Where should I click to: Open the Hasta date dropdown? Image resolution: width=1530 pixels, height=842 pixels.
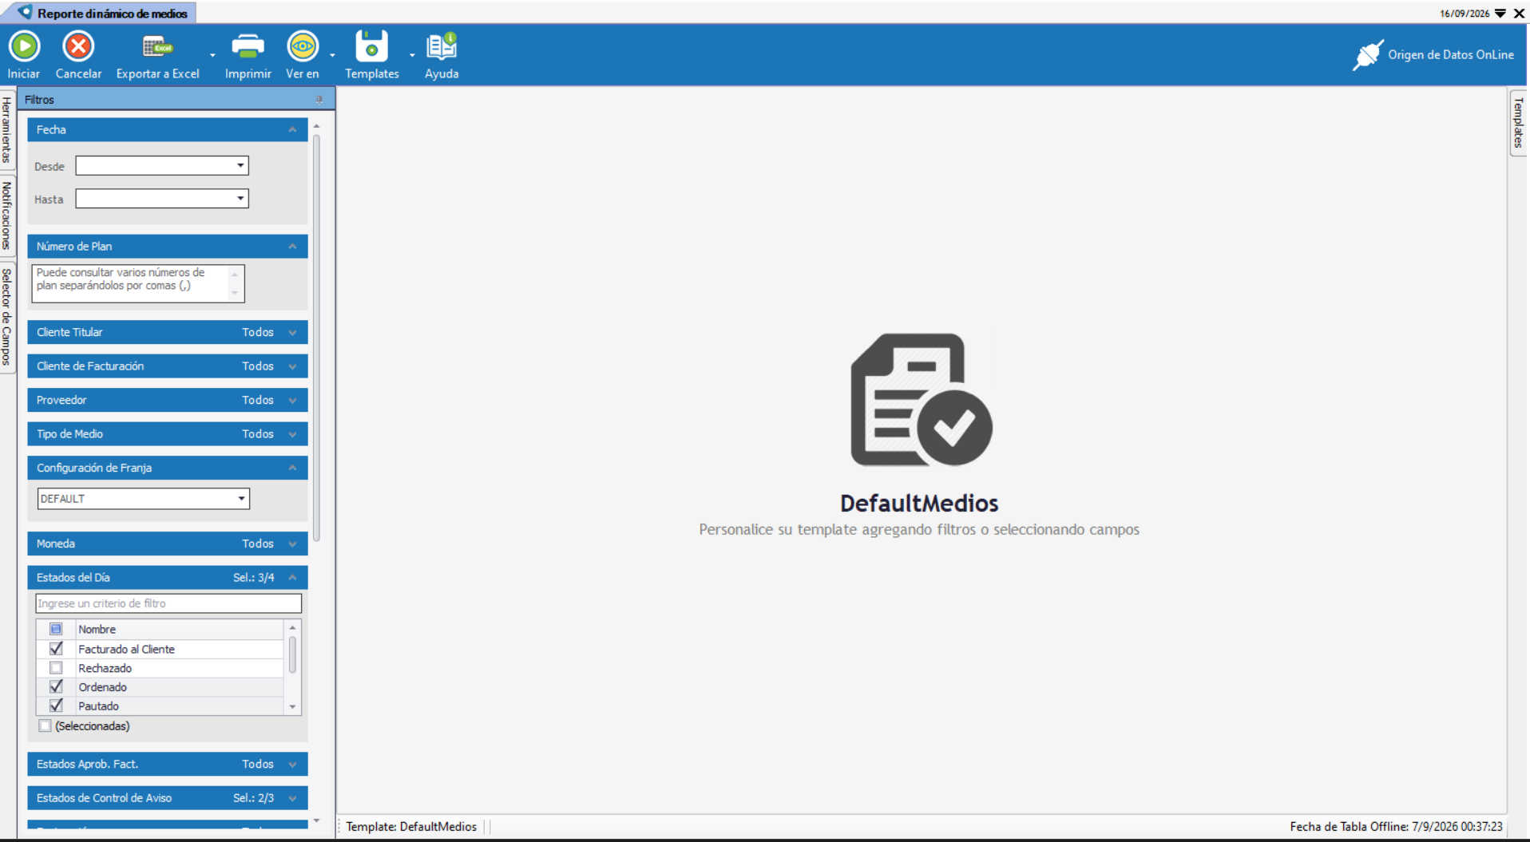click(240, 198)
